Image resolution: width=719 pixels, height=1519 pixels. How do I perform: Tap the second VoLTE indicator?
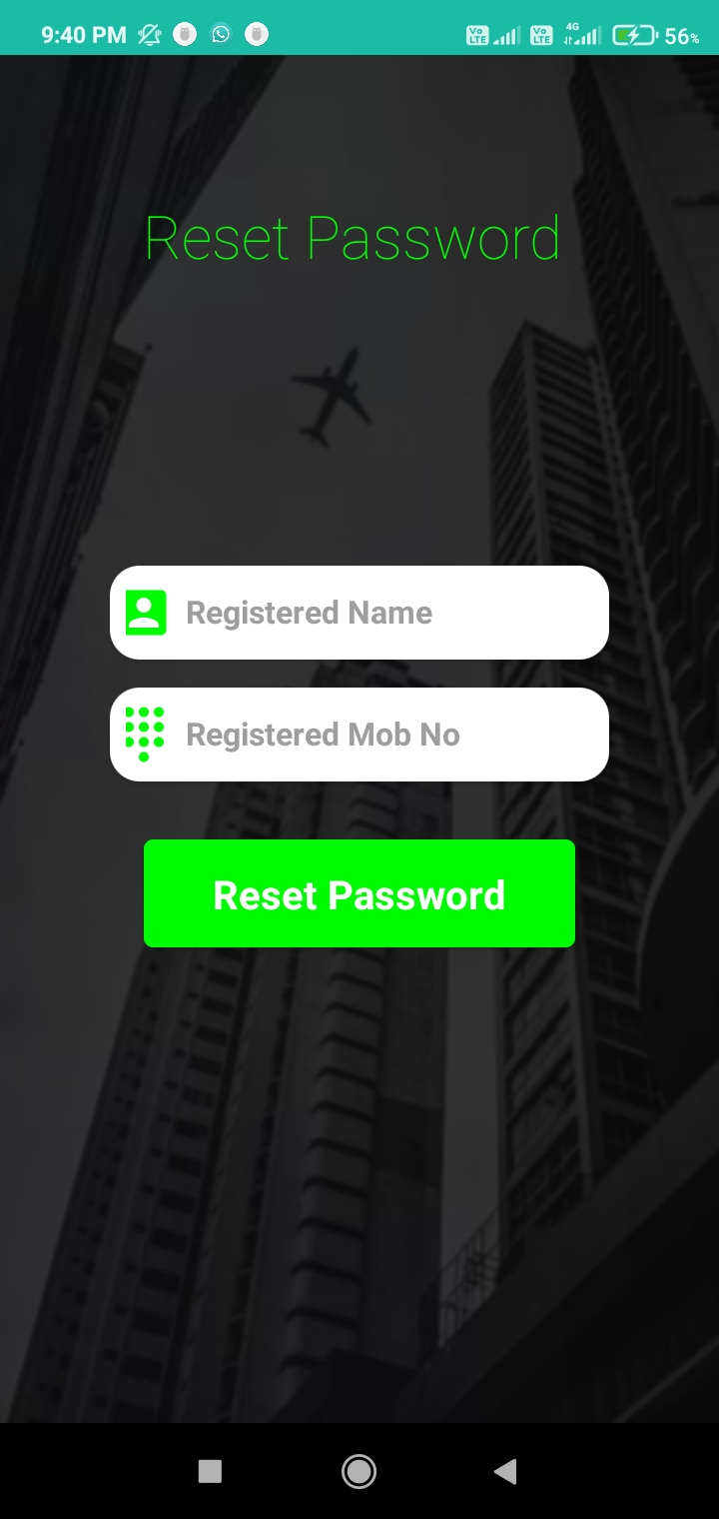click(x=541, y=36)
